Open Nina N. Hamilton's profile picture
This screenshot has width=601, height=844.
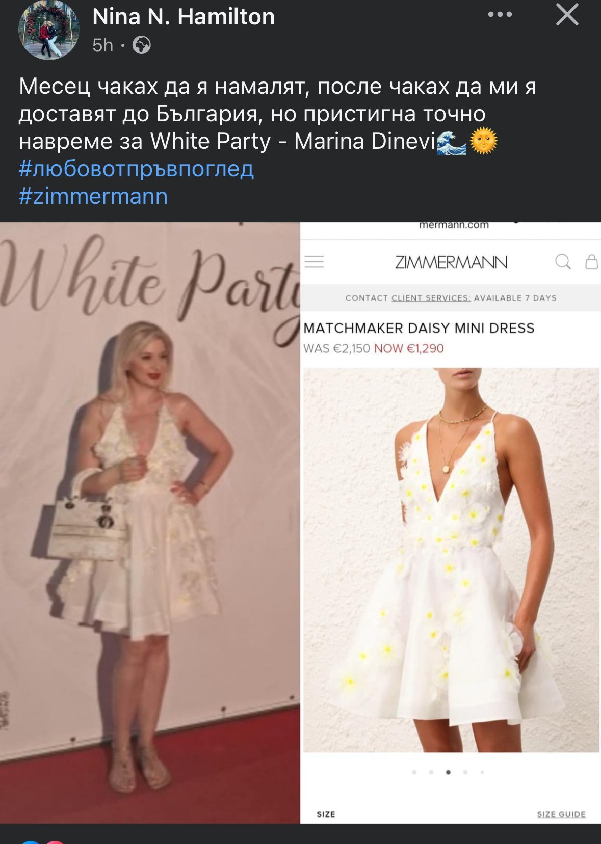[49, 30]
